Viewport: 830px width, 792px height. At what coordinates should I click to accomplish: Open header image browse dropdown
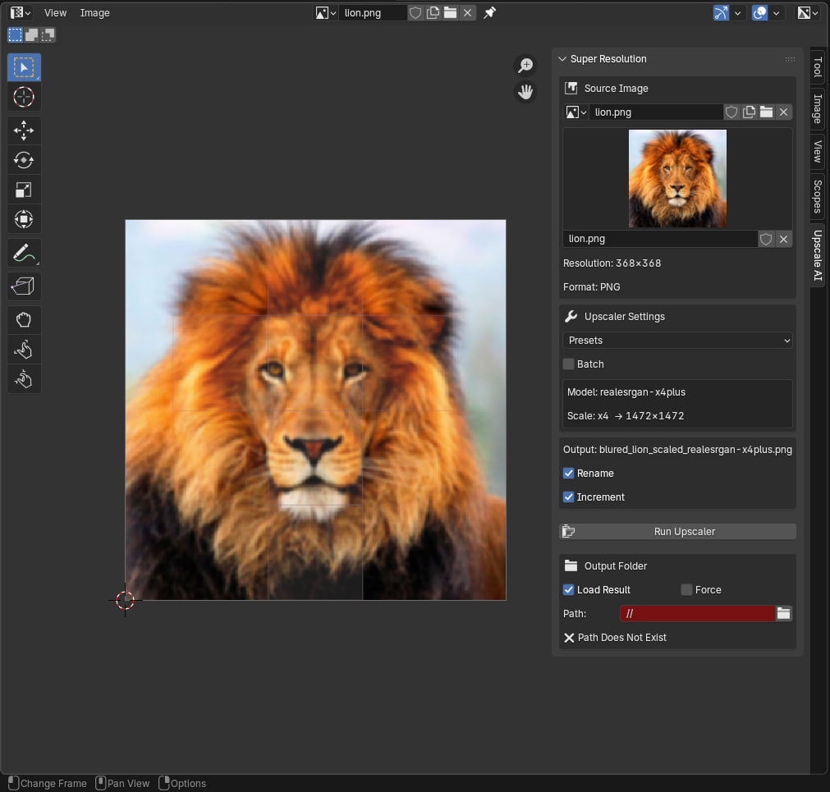(x=326, y=12)
